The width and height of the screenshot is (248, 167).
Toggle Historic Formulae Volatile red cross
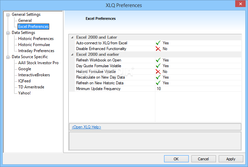tap(158, 72)
